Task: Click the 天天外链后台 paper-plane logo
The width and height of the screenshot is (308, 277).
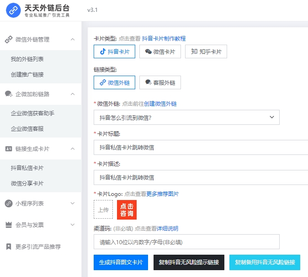Action: (x=14, y=10)
